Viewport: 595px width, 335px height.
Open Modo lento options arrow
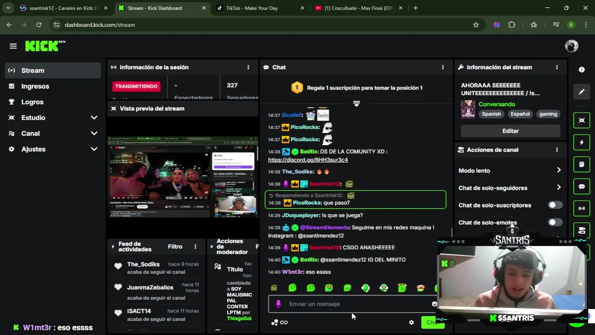click(x=559, y=170)
